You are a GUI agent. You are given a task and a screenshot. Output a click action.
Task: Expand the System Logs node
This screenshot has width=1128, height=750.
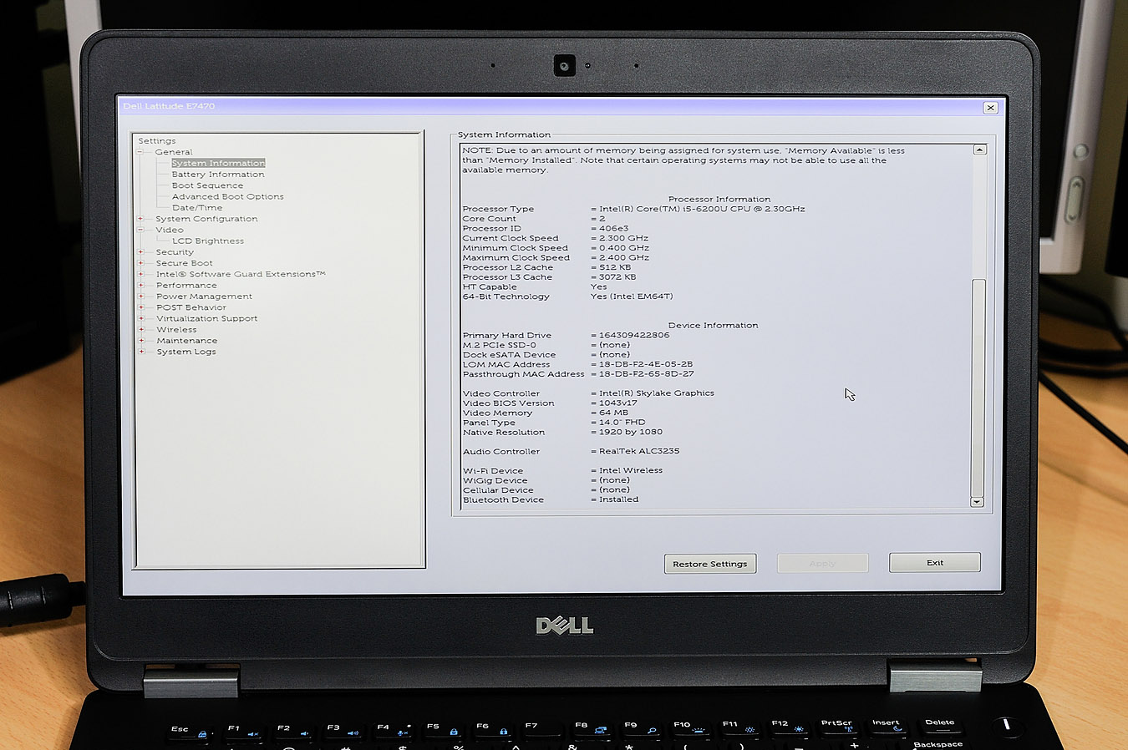pos(140,352)
